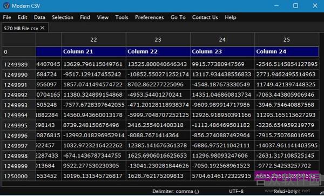This screenshot has width=324, height=196.
Task: Click the Column 23 header cell
Action: [x=222, y=52]
